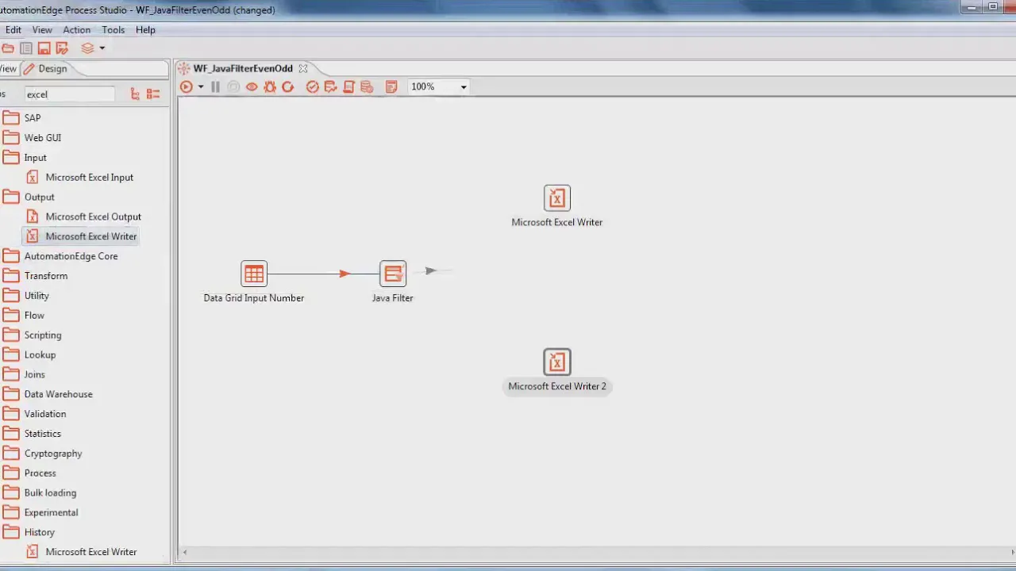Switch to the View tab in the left panel
Image resolution: width=1016 pixels, height=571 pixels.
point(8,68)
